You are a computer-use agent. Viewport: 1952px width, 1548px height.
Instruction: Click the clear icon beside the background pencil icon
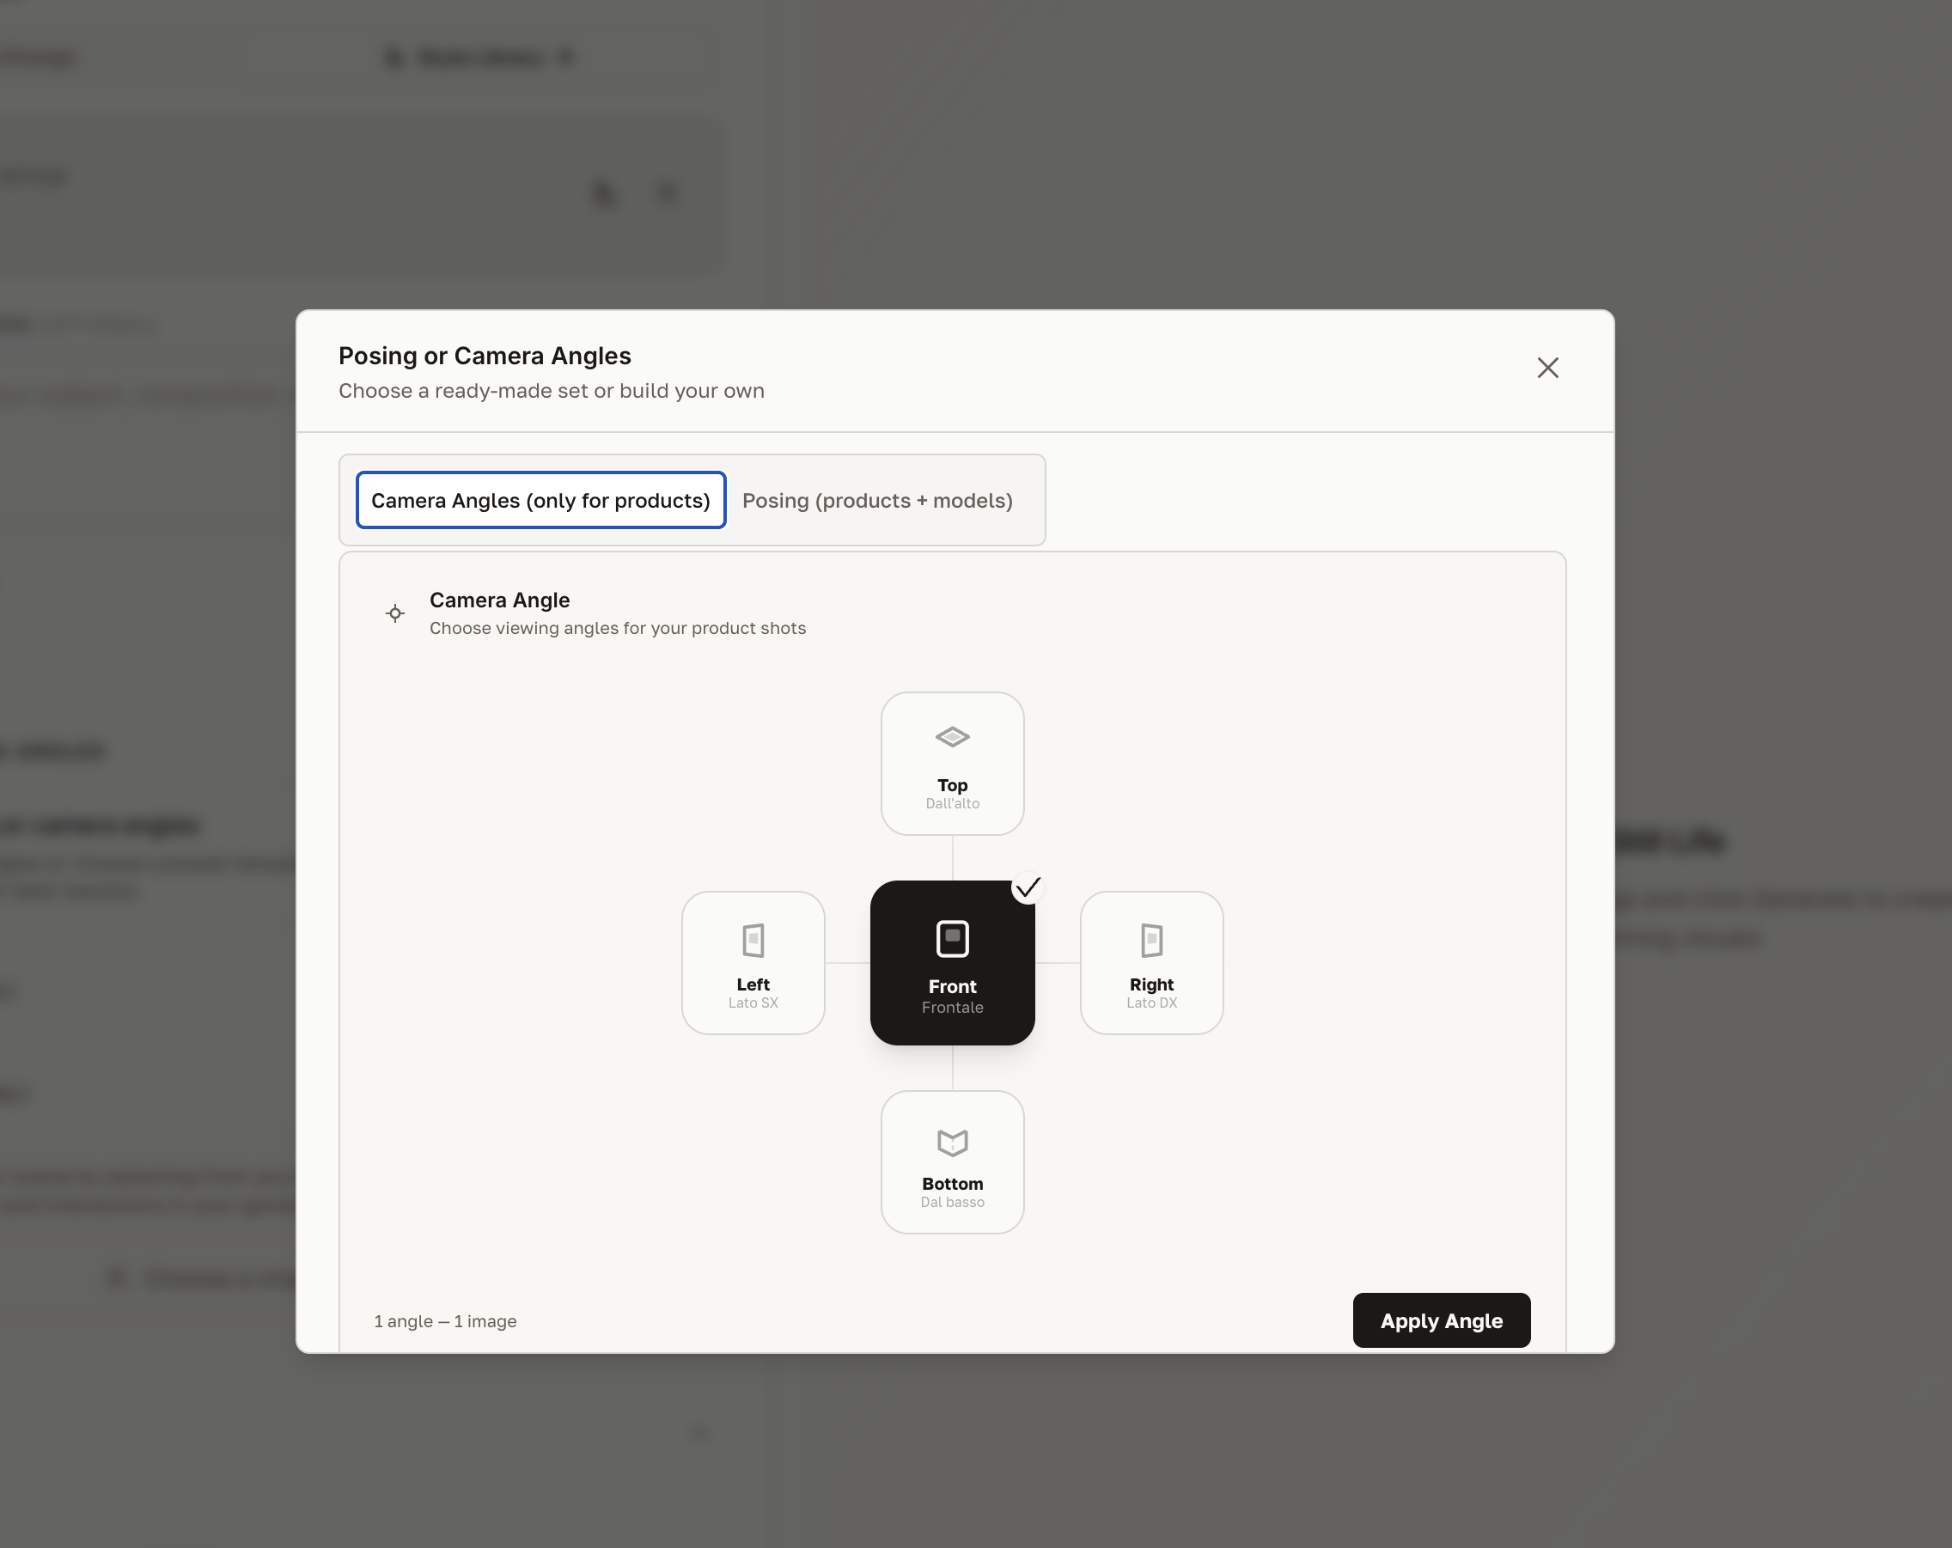pyautogui.click(x=668, y=192)
